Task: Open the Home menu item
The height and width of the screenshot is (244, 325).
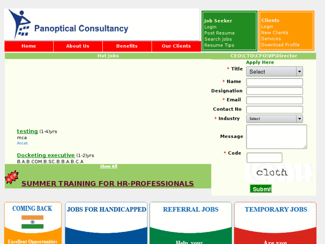Action: [x=29, y=46]
